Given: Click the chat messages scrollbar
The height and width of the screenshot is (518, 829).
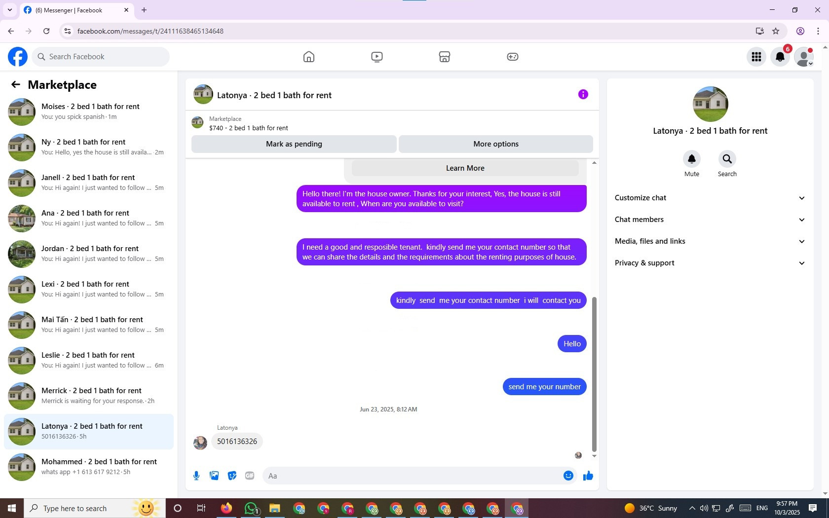Looking at the screenshot, I should tap(594, 375).
